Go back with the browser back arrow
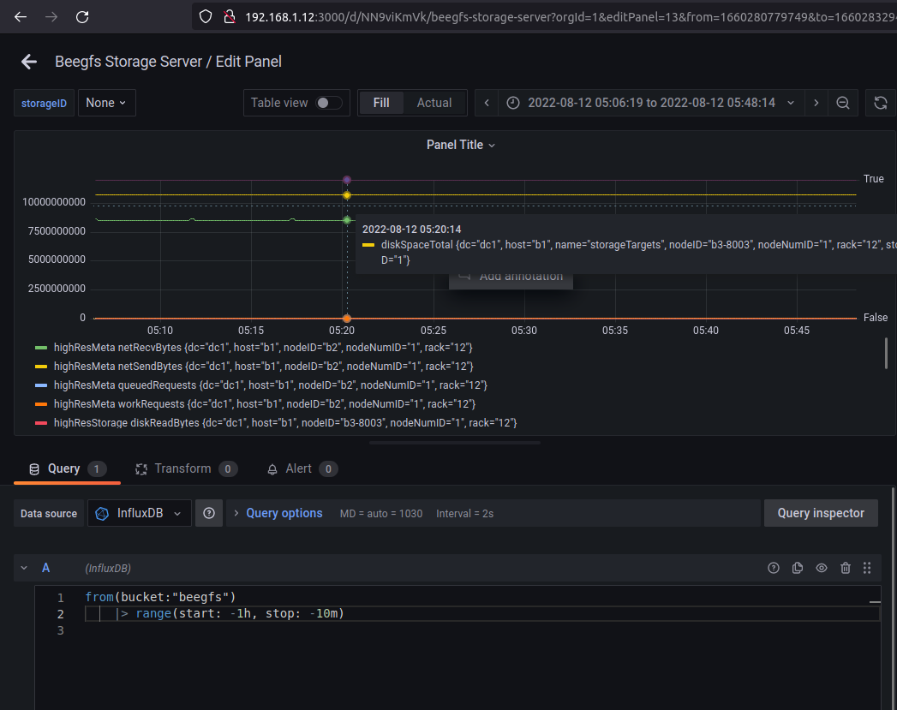The width and height of the screenshot is (897, 710). tap(21, 17)
